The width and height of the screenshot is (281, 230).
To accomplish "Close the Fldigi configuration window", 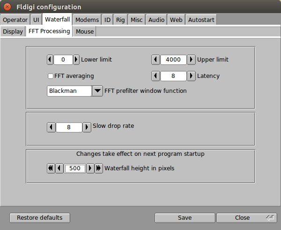I will click(x=7, y=7).
